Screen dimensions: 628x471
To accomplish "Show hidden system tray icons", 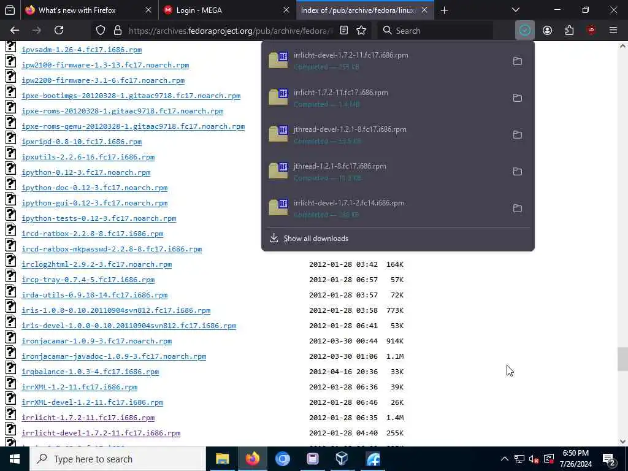I will [x=505, y=459].
